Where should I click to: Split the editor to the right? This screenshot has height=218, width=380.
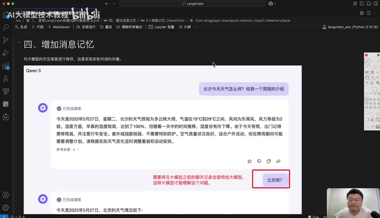369,13
